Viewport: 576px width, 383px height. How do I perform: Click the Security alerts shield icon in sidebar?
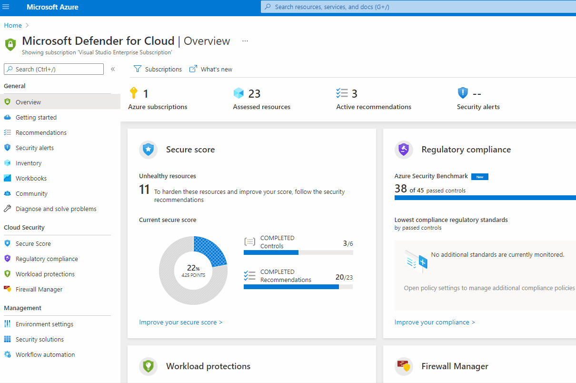tap(7, 148)
